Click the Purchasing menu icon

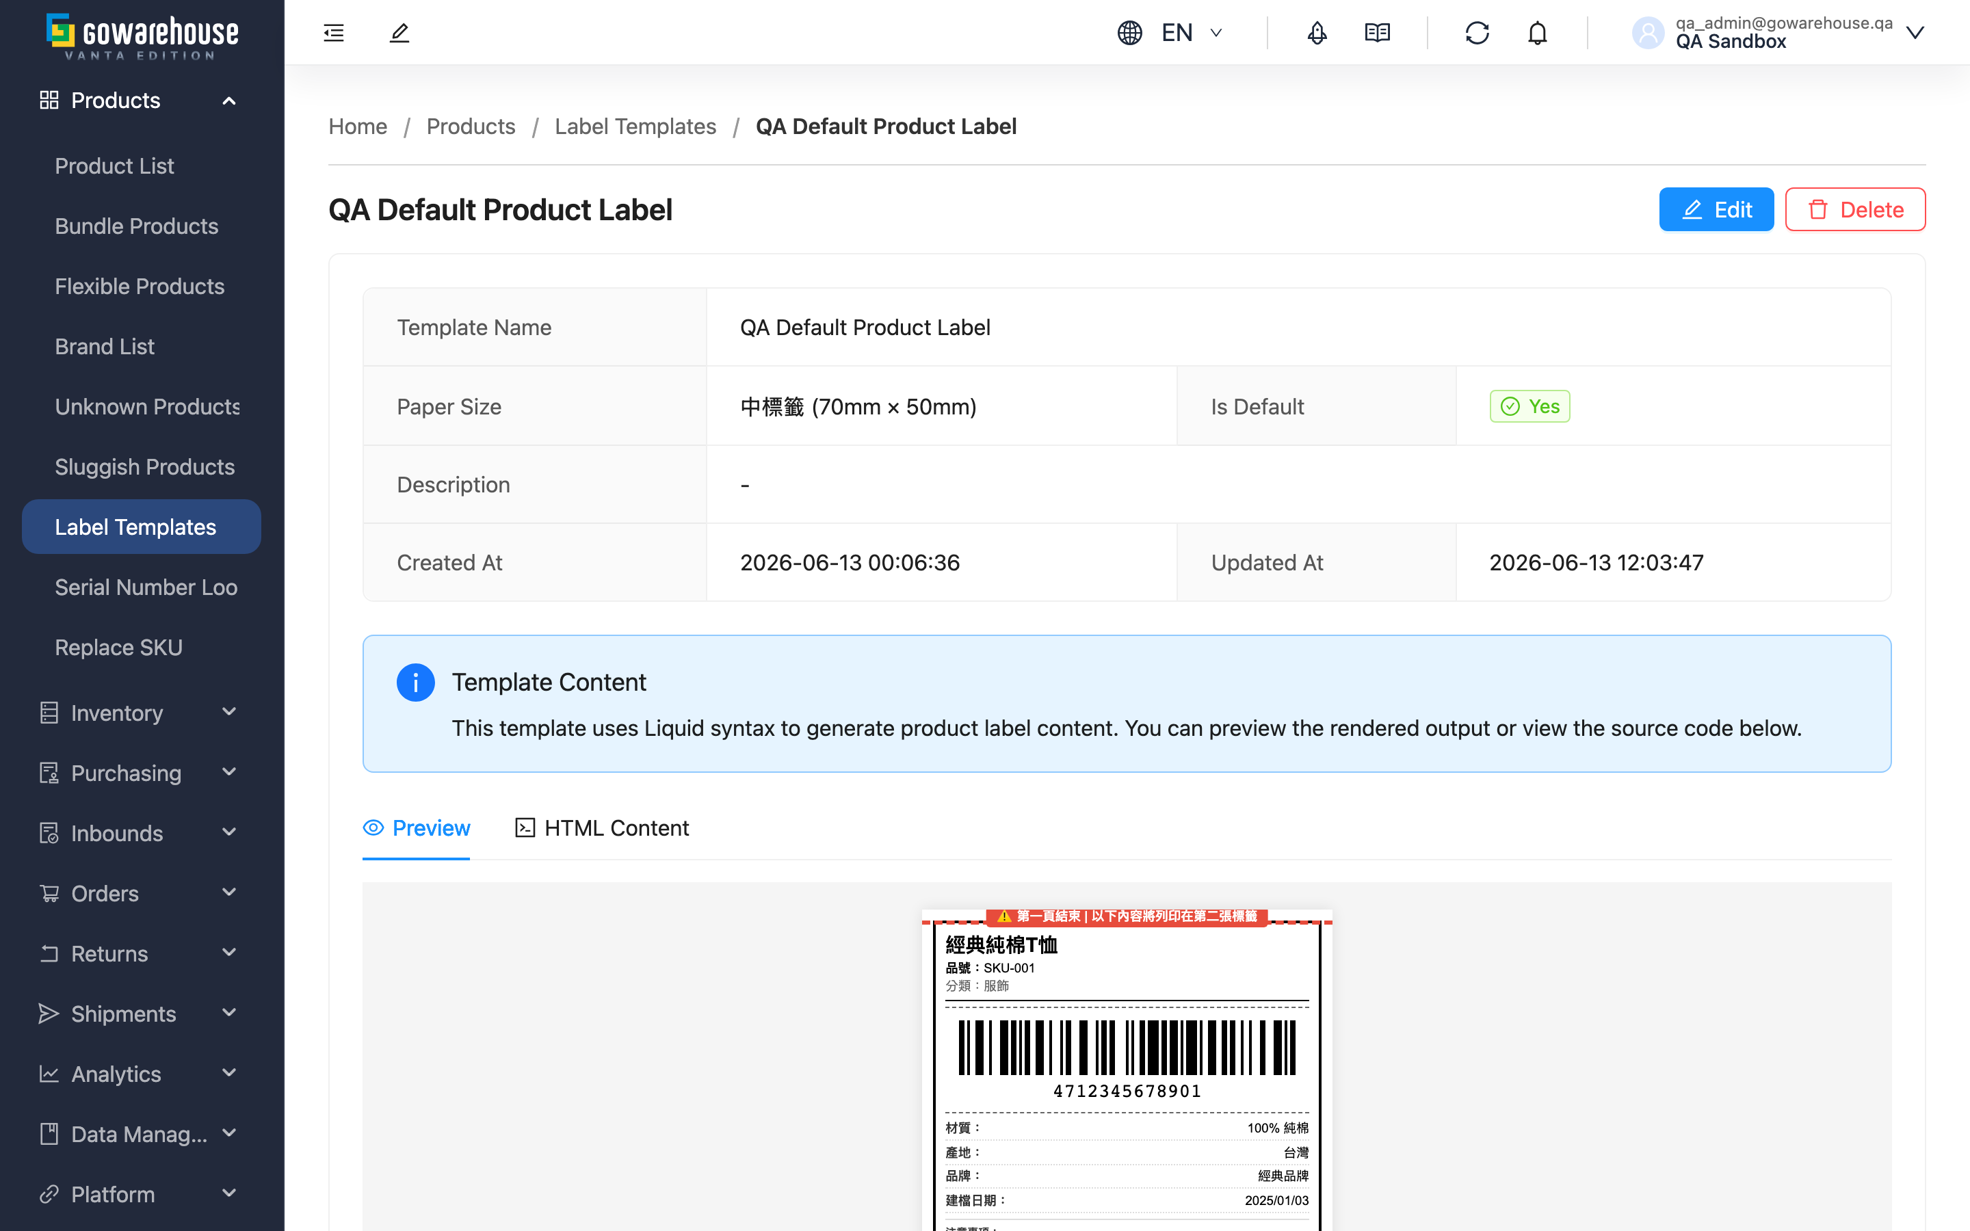click(49, 773)
